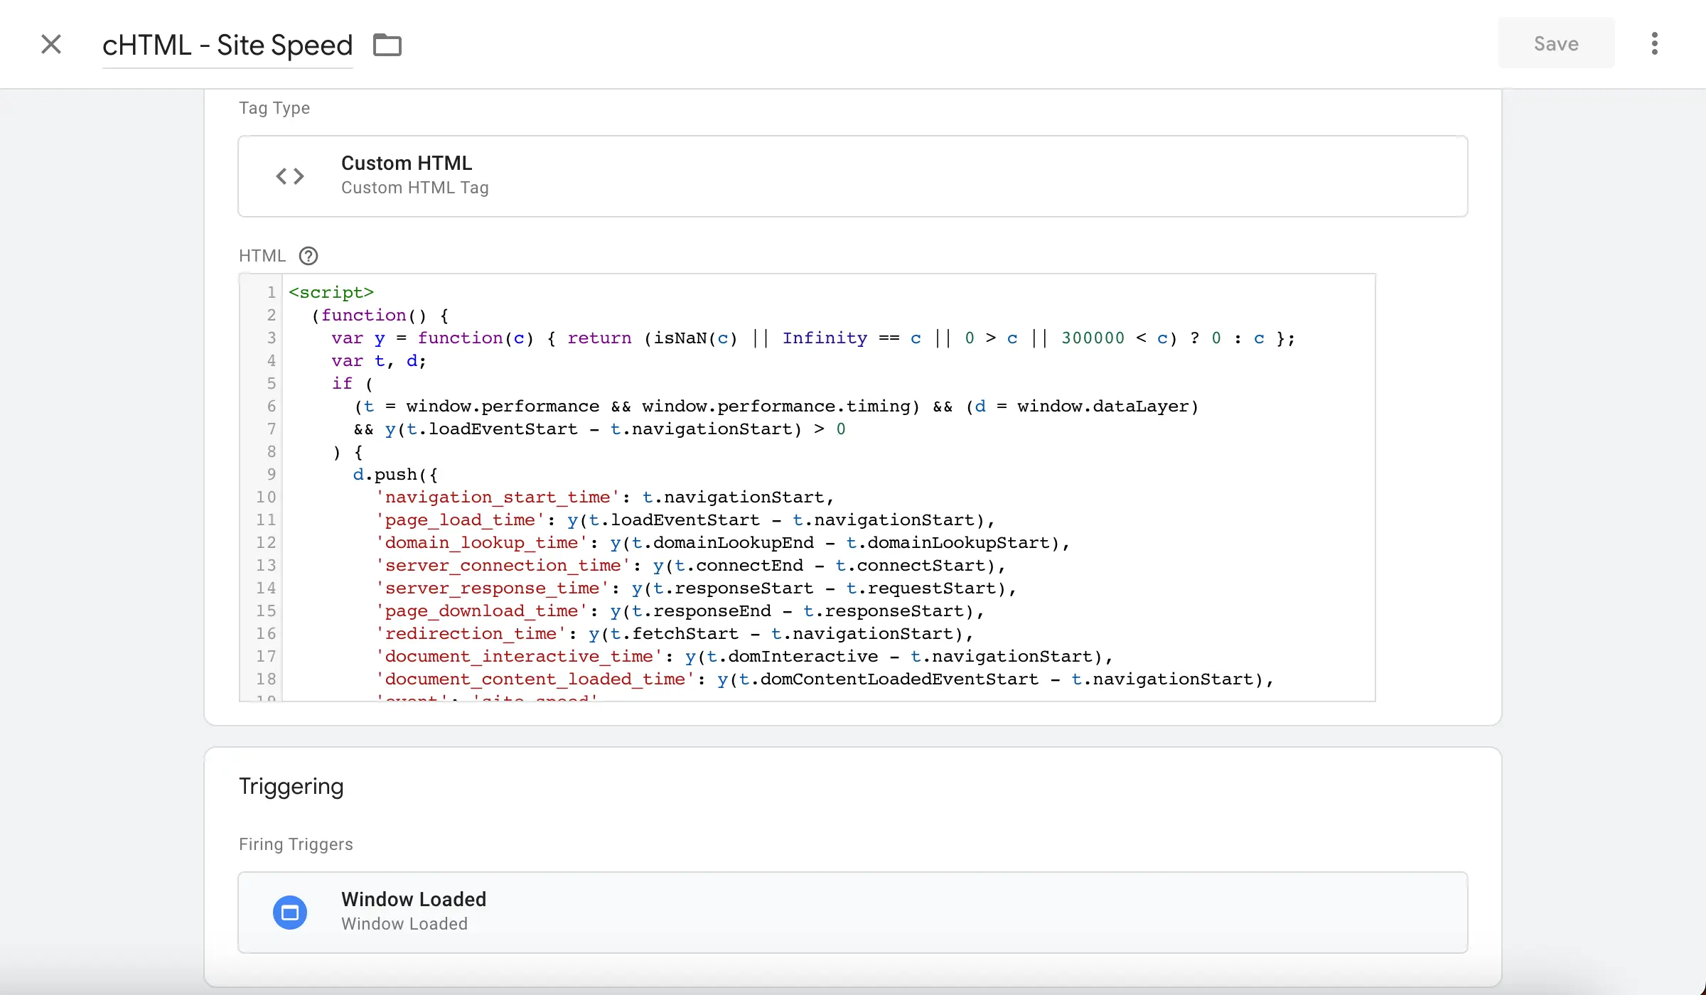This screenshot has width=1706, height=995.
Task: Click the blue Window Loaded trigger icon
Action: (290, 912)
